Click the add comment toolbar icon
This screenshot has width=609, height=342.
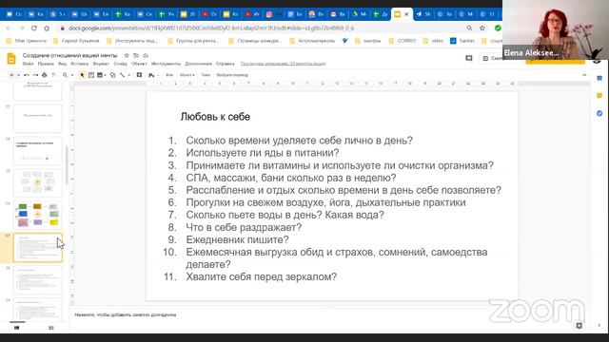tap(140, 75)
